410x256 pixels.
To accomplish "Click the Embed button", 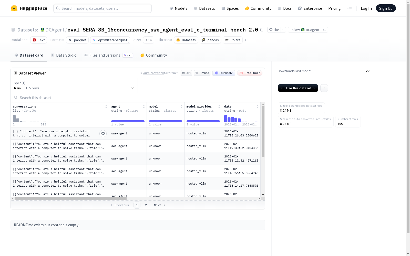I will click(x=202, y=73).
